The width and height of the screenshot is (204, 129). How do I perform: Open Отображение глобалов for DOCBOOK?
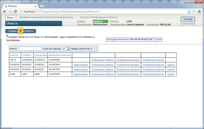click(102, 64)
